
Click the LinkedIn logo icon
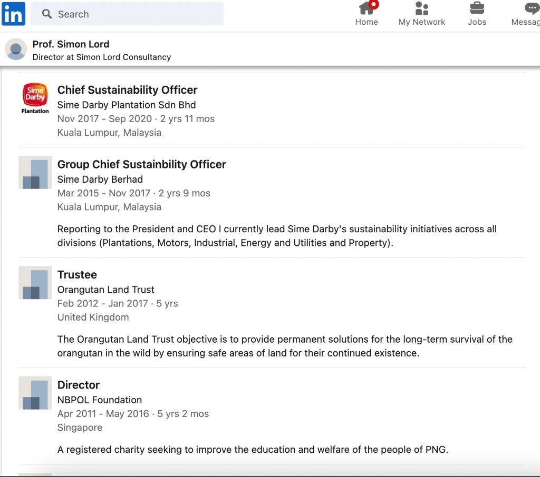(13, 14)
